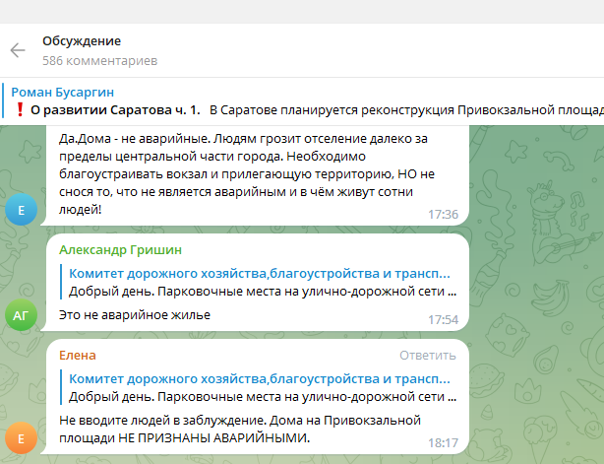Jump to pinned post "О развитии Саратова ч. 1."
Image resolution: width=604 pixels, height=464 pixels.
click(x=115, y=109)
